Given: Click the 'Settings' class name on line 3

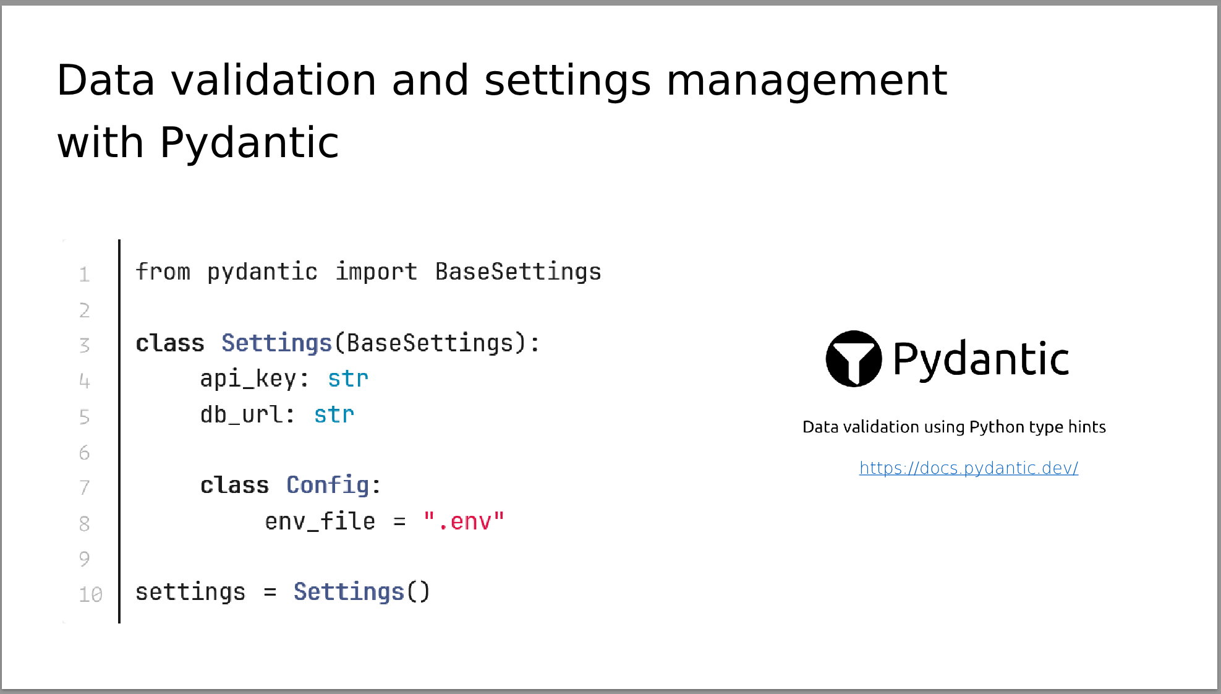Looking at the screenshot, I should point(276,343).
